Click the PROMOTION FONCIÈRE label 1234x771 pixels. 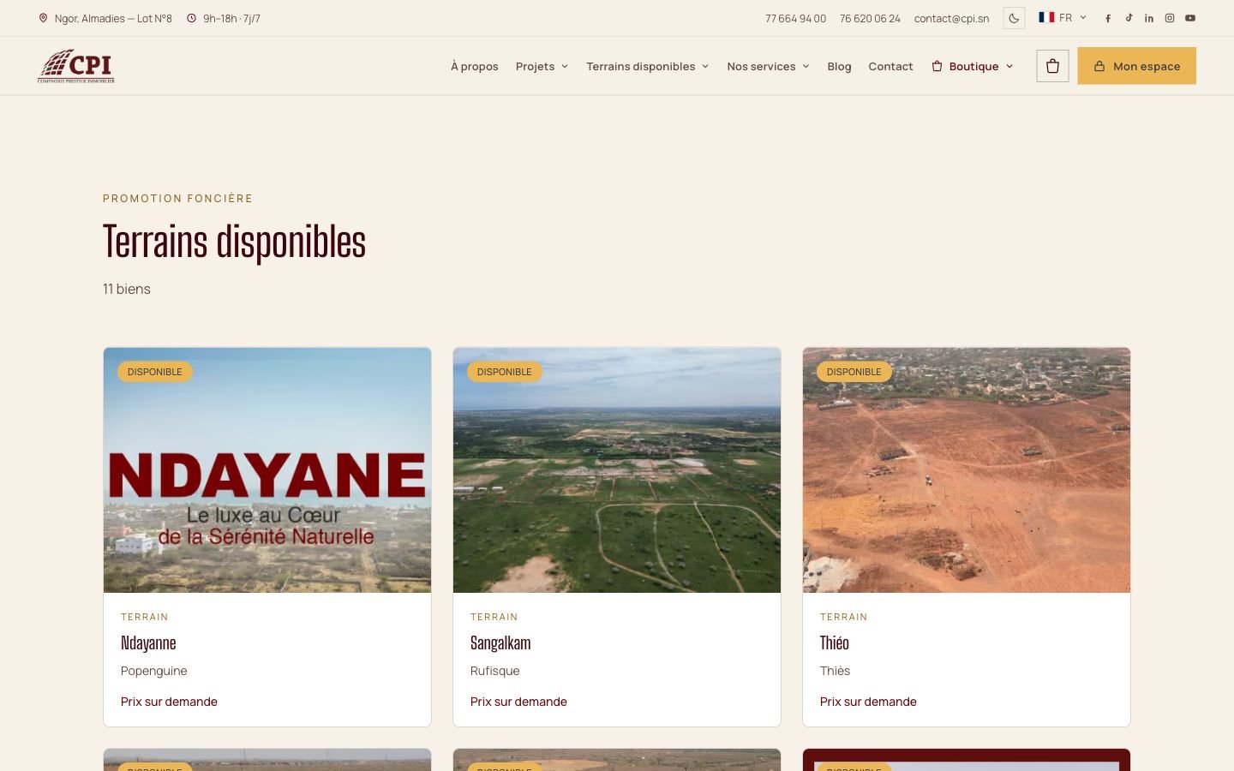pyautogui.click(x=178, y=198)
